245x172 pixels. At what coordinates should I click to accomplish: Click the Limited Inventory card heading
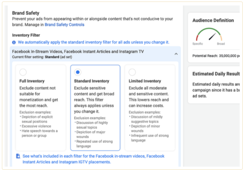click(x=145, y=81)
